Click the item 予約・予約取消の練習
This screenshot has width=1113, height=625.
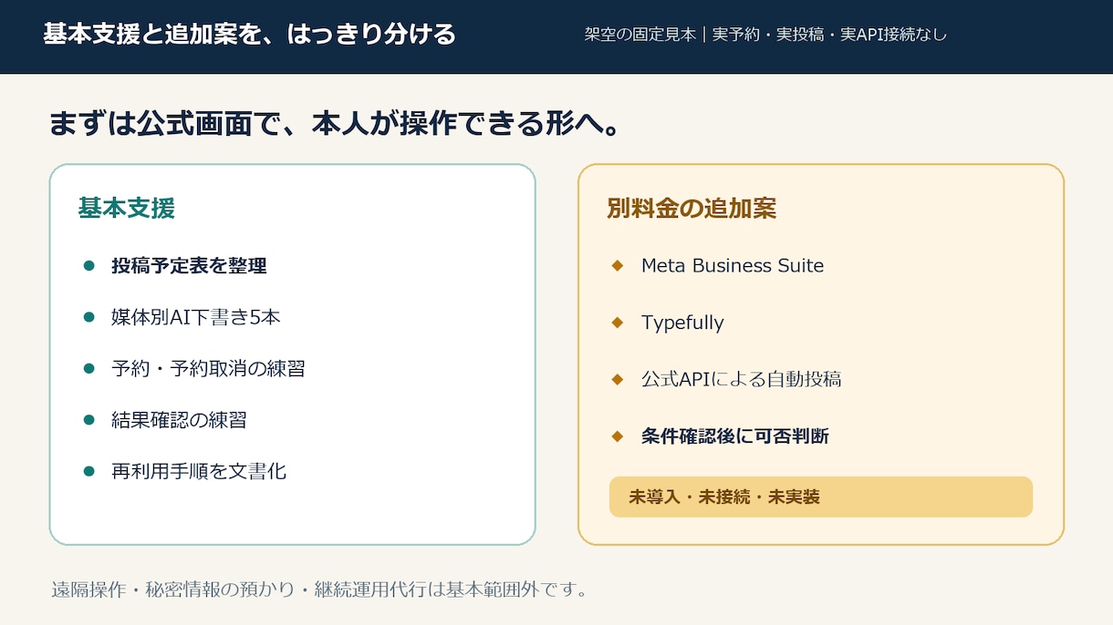coord(208,369)
